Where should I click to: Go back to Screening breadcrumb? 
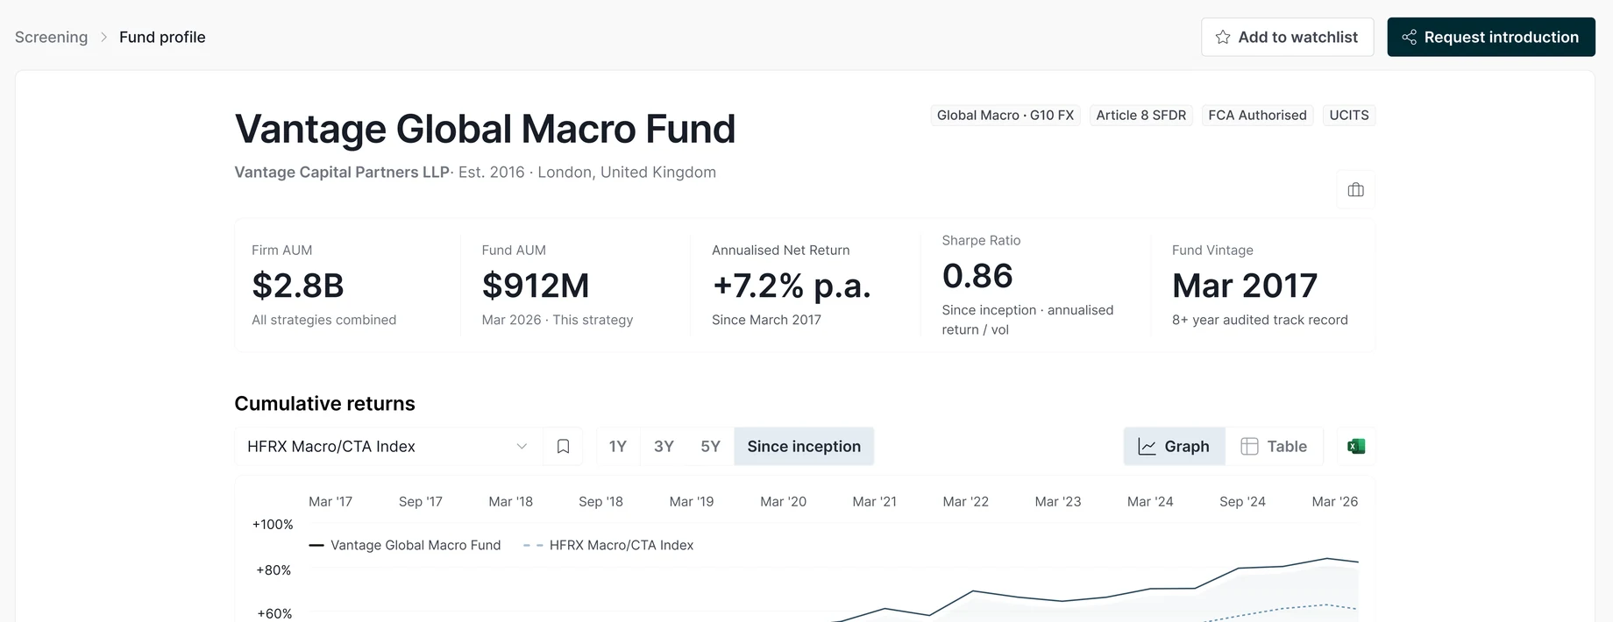(x=51, y=37)
